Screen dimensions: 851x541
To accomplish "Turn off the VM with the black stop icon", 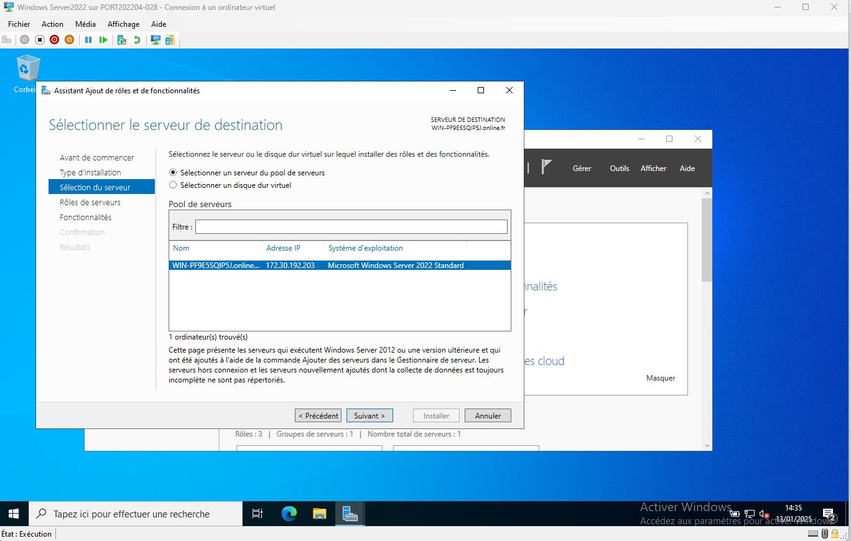I will point(39,40).
